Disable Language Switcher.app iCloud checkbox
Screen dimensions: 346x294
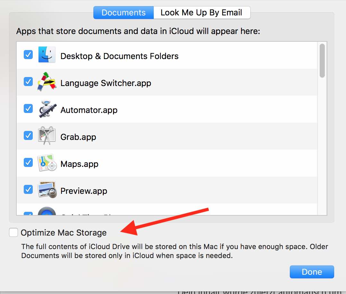click(28, 82)
